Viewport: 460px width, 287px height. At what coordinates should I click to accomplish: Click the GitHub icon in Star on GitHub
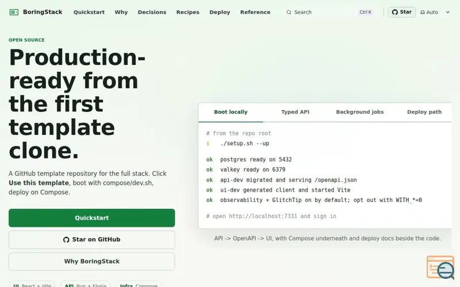click(66, 240)
